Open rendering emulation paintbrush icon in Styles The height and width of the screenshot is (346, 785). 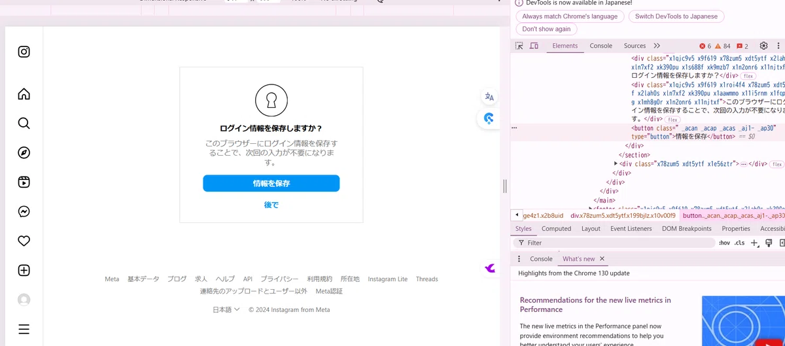coord(769,243)
